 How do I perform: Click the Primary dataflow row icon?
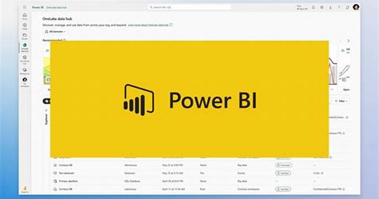[x=55, y=181]
